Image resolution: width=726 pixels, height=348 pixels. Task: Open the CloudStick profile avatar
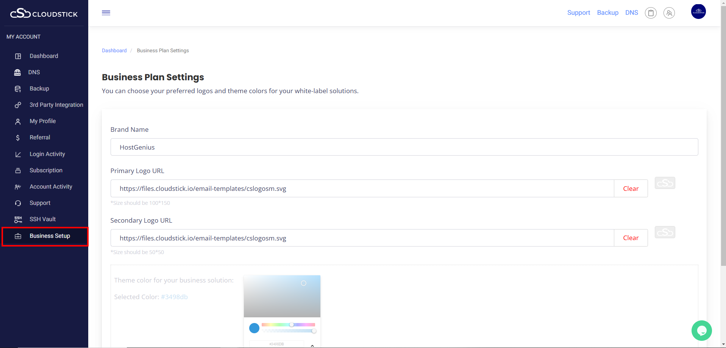(x=698, y=12)
